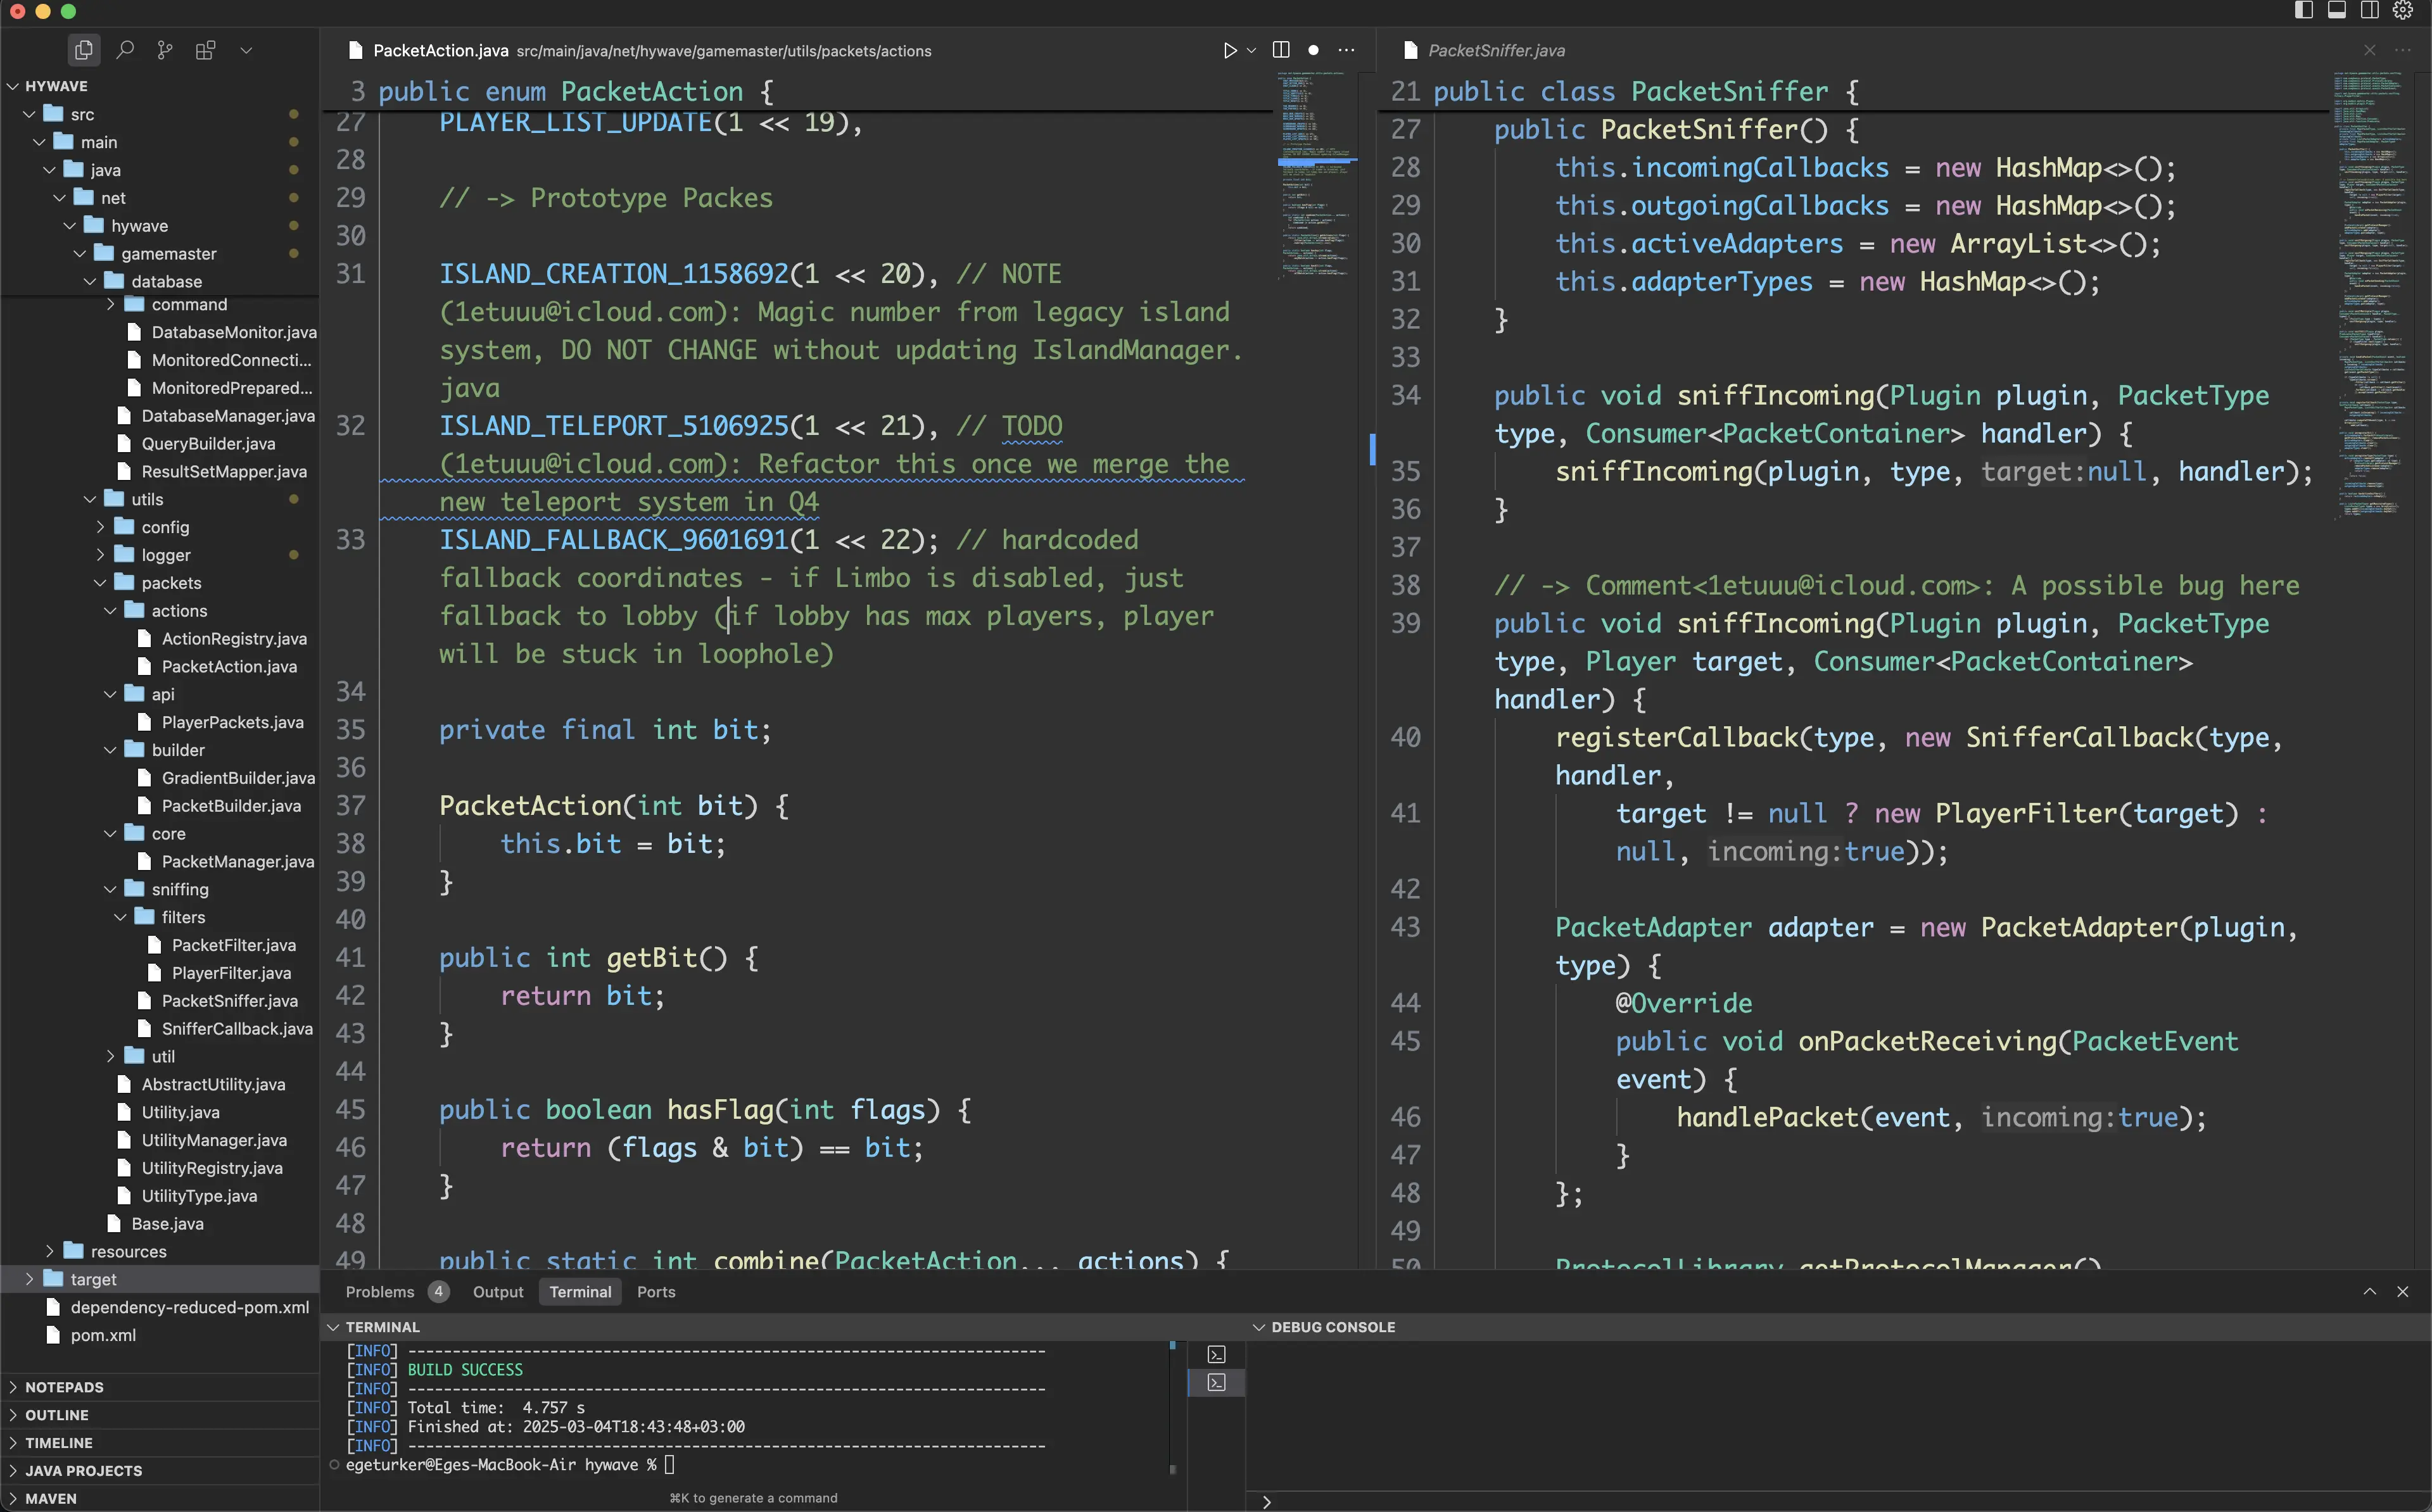This screenshot has height=1512, width=2432.
Task: Open Base.java file
Action: [160, 1224]
